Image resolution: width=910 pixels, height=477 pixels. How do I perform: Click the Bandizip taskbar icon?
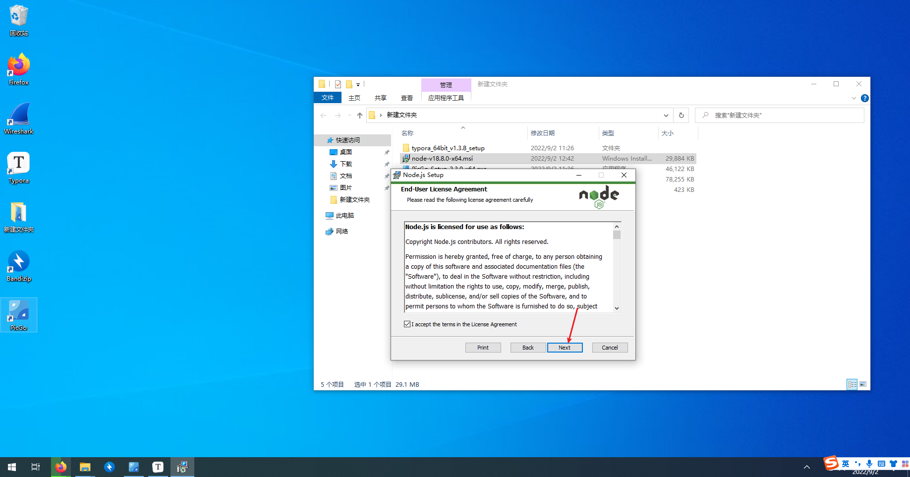(x=110, y=467)
